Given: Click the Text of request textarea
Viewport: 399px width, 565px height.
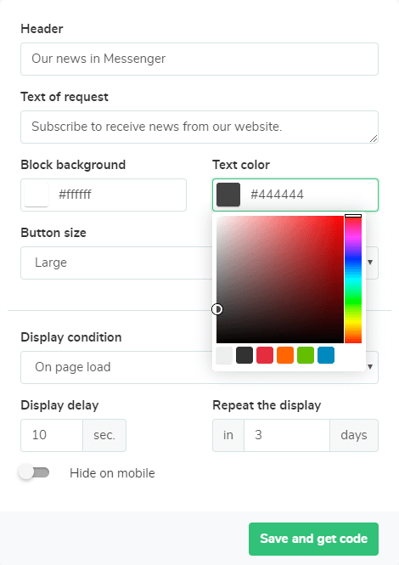Looking at the screenshot, I should tap(199, 127).
